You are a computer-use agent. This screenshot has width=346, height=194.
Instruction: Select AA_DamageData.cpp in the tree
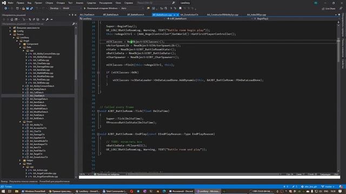[43, 67]
